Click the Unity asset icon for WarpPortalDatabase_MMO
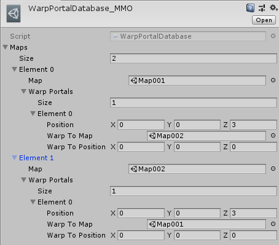 click(x=14, y=14)
